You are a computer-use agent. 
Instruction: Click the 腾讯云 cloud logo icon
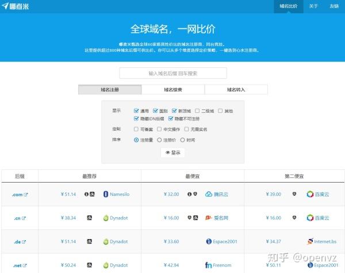click(209, 194)
